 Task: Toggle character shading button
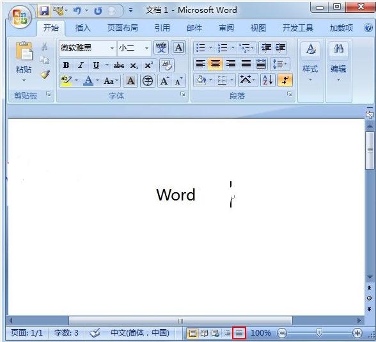coord(130,81)
